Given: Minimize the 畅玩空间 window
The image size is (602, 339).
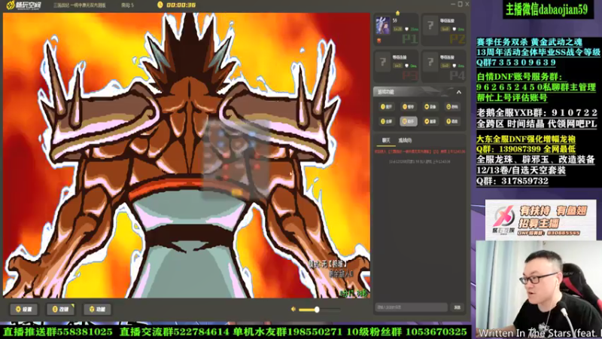Looking at the screenshot, I should 453,5.
